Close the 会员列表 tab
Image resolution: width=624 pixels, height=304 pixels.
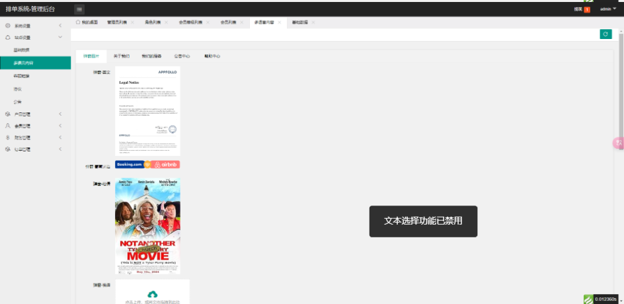click(x=241, y=22)
